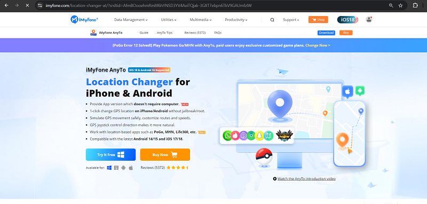Screen dimensions: 427x204
Task: Expand the Data Management menu
Action: [x=131, y=20]
